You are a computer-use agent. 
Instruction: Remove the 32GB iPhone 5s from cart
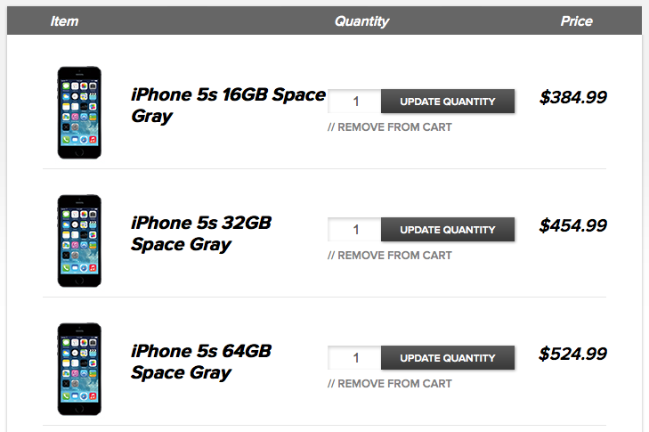tap(390, 256)
